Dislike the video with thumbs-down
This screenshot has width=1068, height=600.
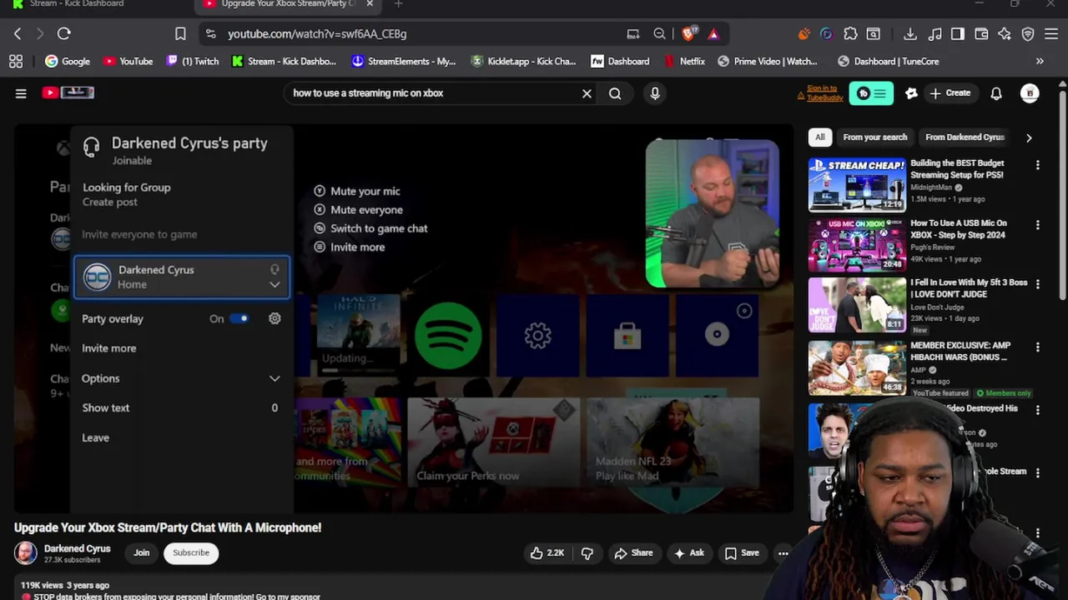point(587,553)
